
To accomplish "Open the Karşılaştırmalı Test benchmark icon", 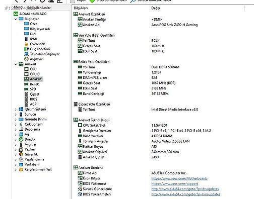I will 21,169.
